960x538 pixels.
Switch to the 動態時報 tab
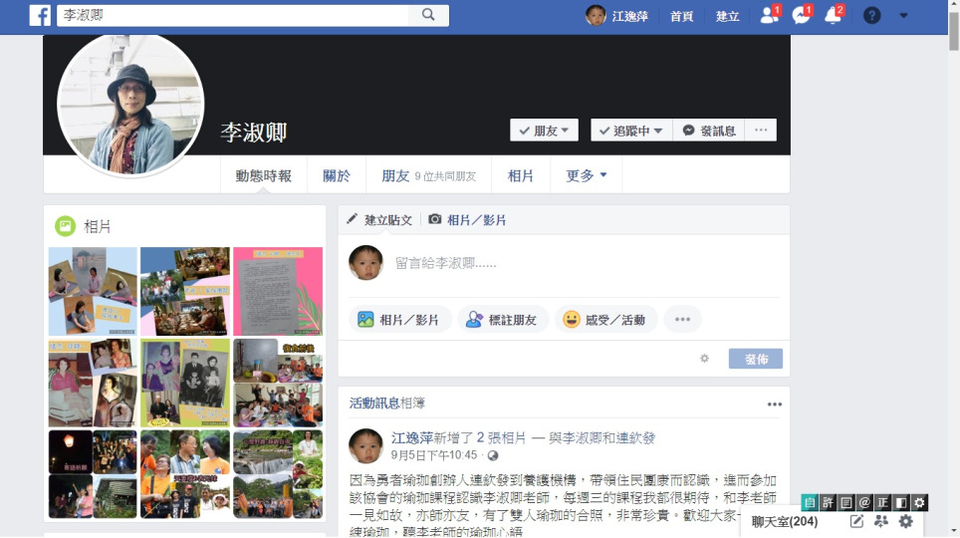pyautogui.click(x=264, y=176)
